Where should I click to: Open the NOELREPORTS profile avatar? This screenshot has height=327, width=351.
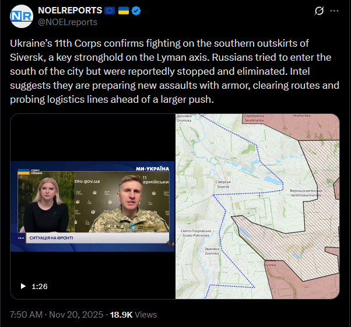tap(22, 16)
